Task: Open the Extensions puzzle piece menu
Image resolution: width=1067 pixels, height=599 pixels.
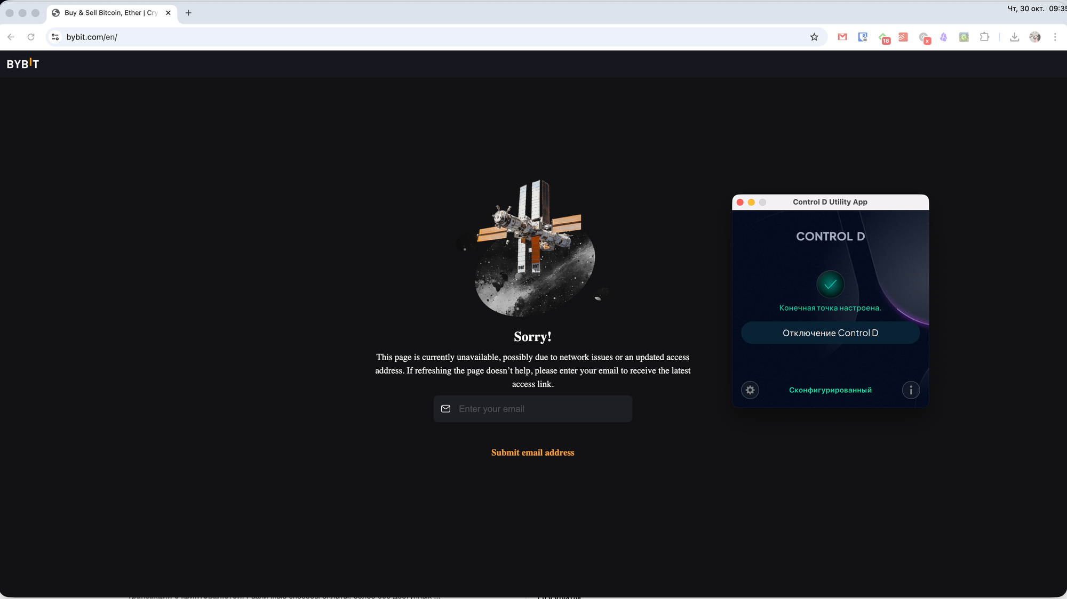Action: pyautogui.click(x=984, y=37)
